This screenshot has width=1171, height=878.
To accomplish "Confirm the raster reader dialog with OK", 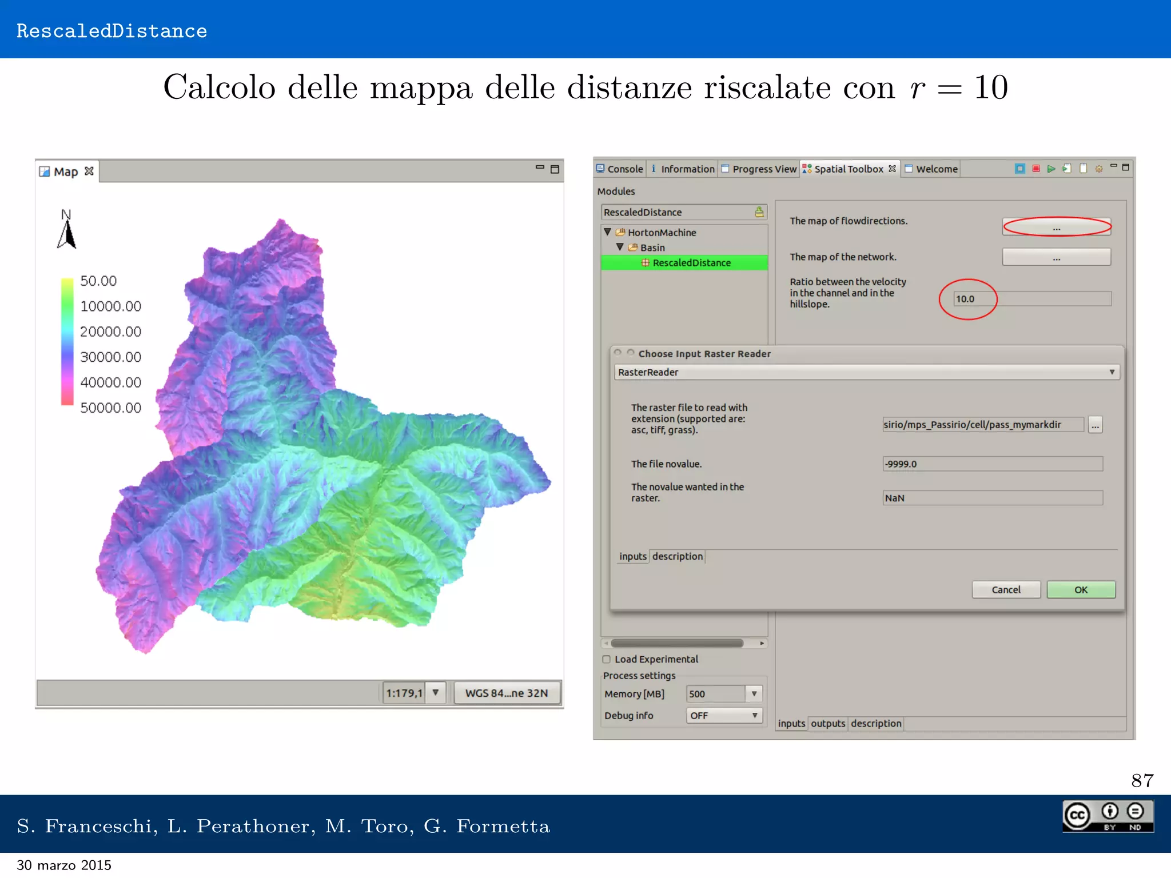I will (x=1081, y=590).
